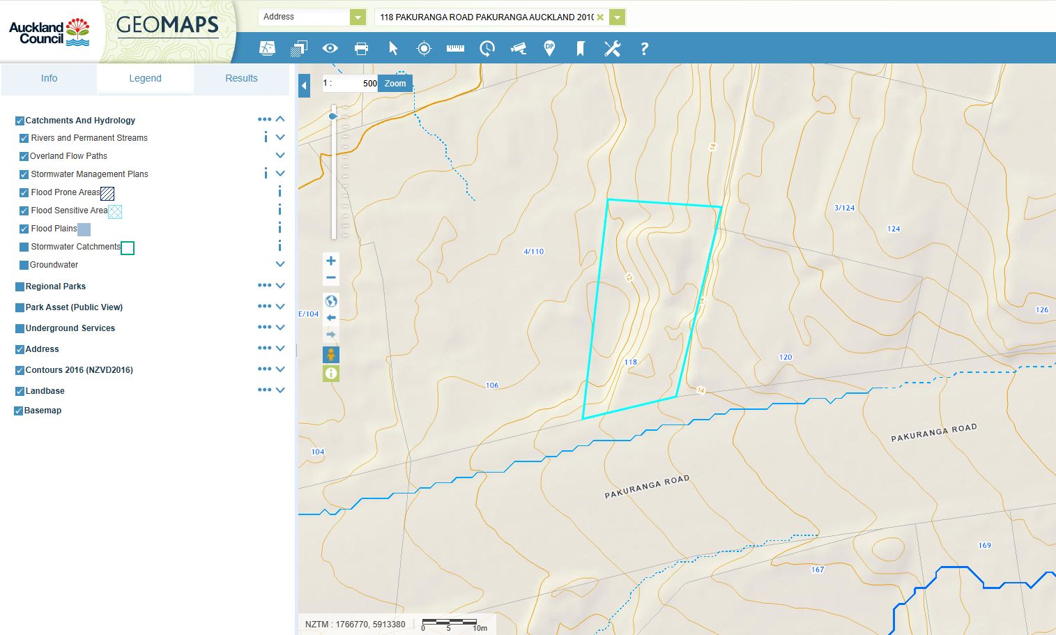
Task: Click the Zoom scale button
Action: (x=395, y=83)
